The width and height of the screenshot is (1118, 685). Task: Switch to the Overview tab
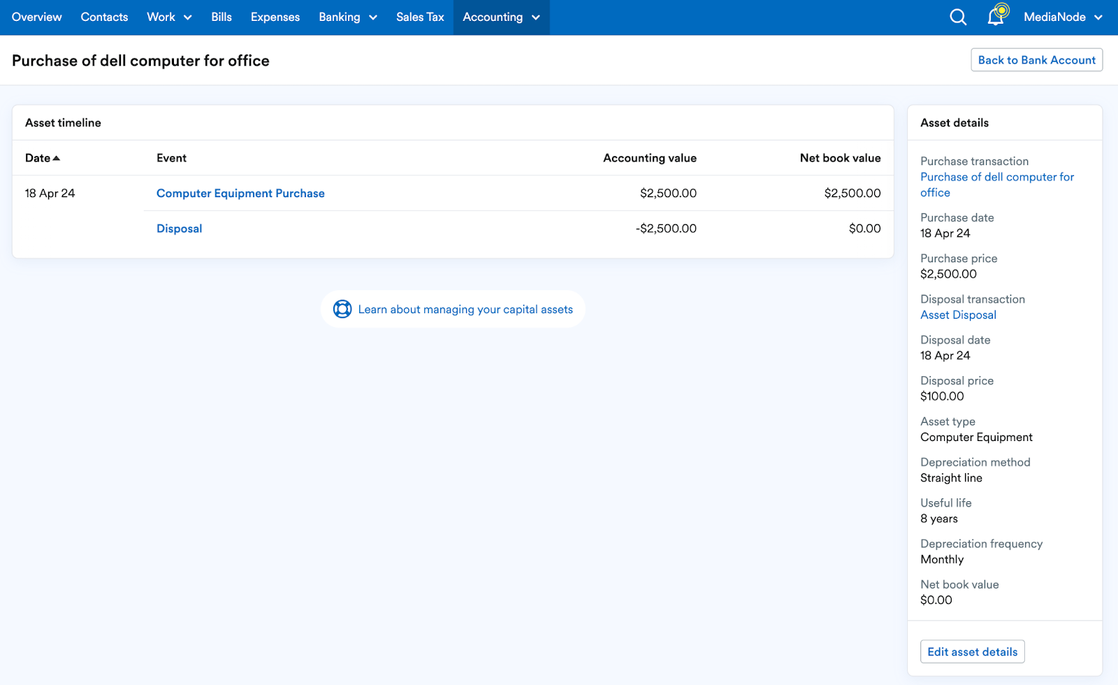click(x=36, y=17)
